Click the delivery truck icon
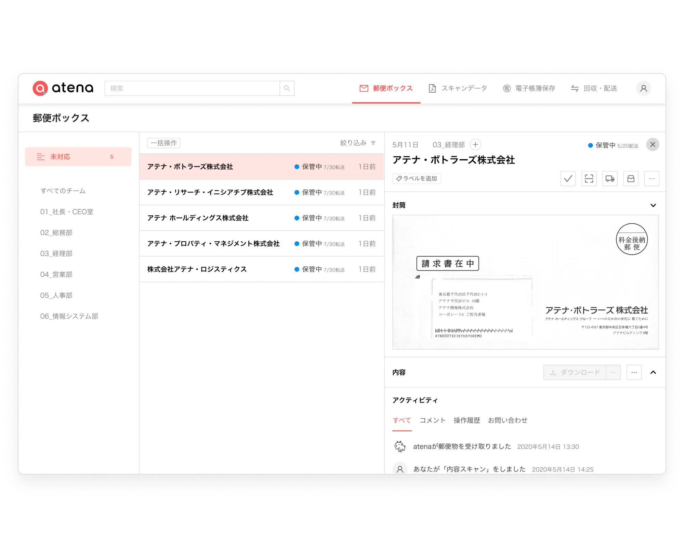Image resolution: width=684 pixels, height=547 pixels. [610, 178]
